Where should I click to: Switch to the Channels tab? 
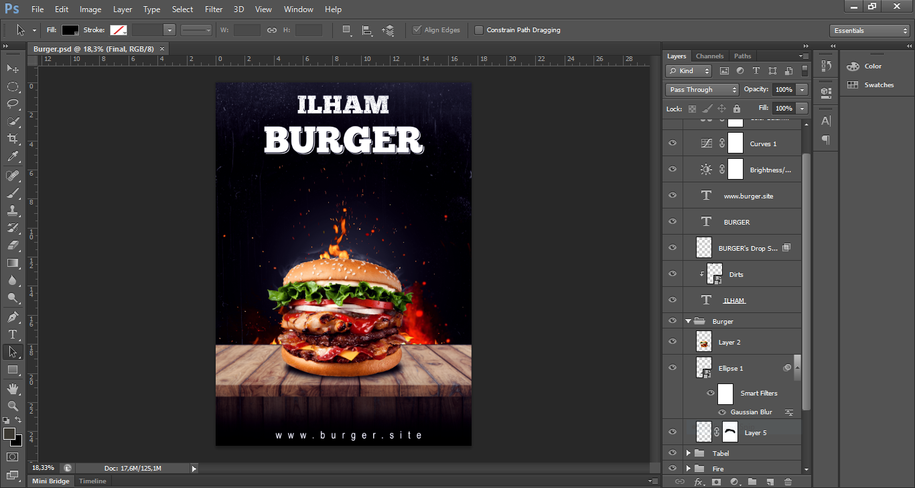pos(709,56)
